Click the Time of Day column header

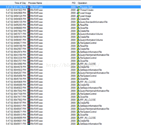(x=13, y=3)
